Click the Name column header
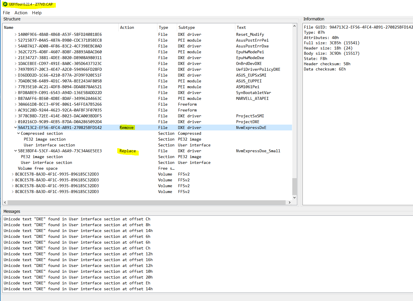Viewport: 413px width, 301px height. 60,27
